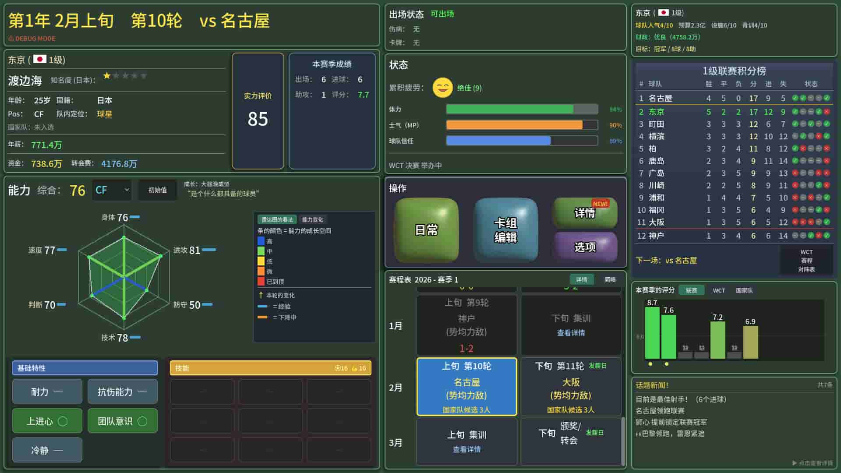Click 查看详情 under 1月 下旬 集训
841x473 pixels.
tap(571, 333)
